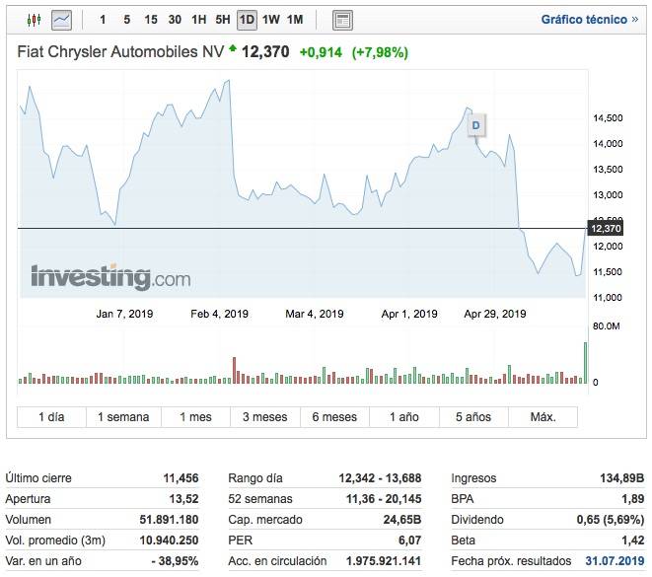
Task: Click the +0,914 price change value
Action: pyautogui.click(x=321, y=52)
